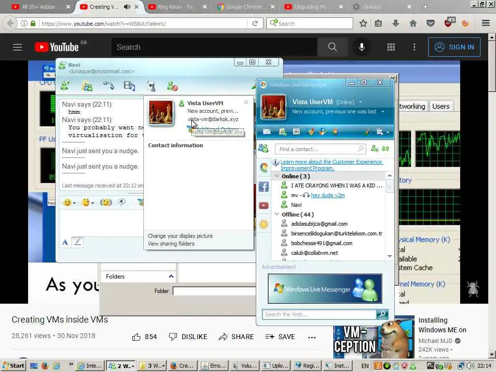Switch to the Options browser tab
The height and width of the screenshot is (372, 496).
381,7
